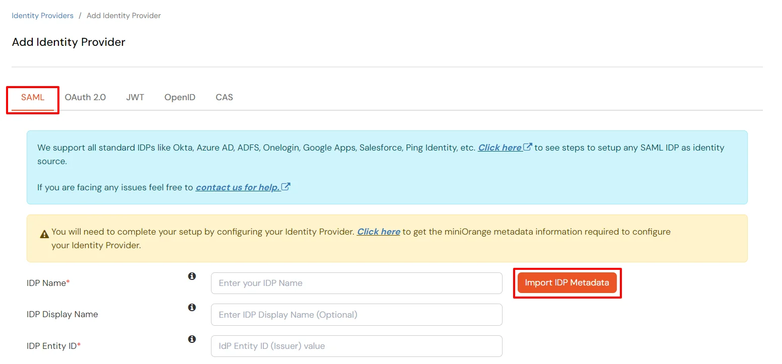Click the external-link icon after the blue banner's Click here
Viewport: 782px width, 364px height.
pos(527,147)
